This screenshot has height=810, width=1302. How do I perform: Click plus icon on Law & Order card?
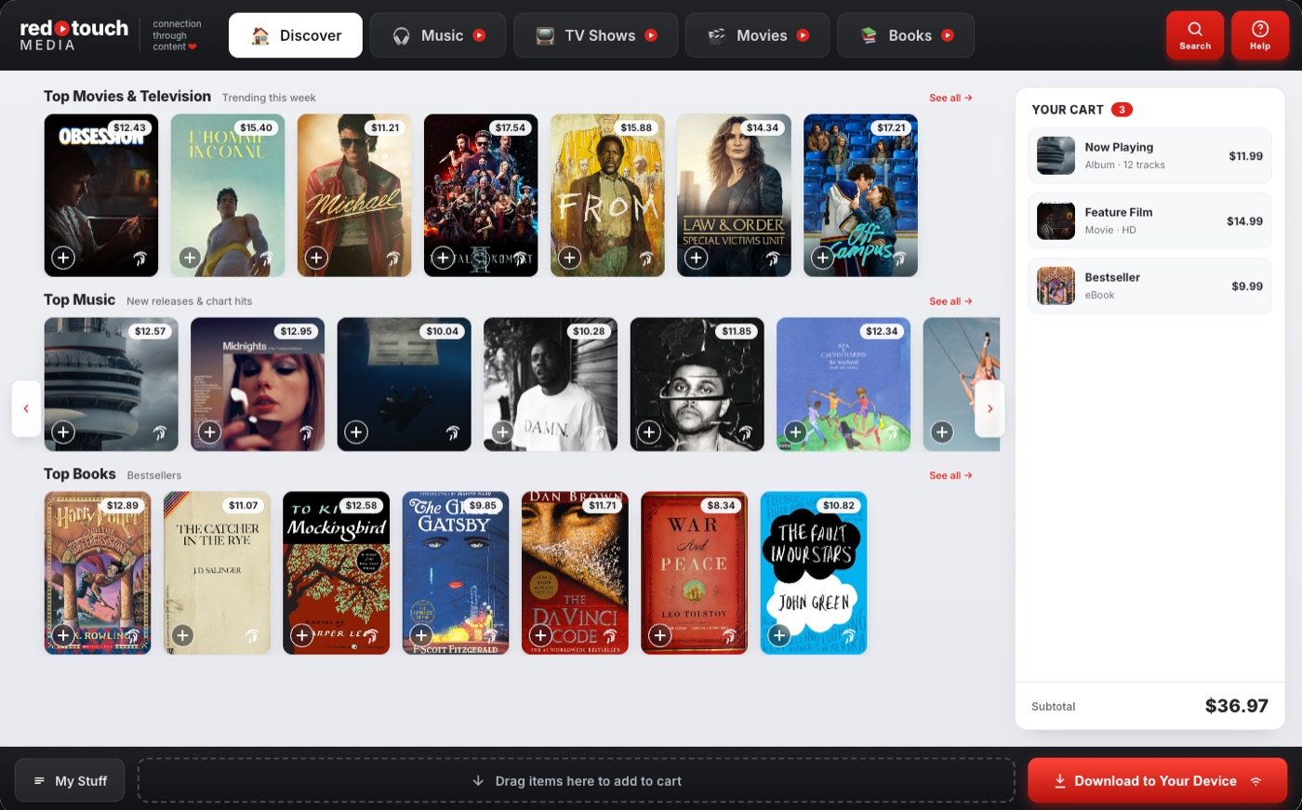click(x=696, y=258)
